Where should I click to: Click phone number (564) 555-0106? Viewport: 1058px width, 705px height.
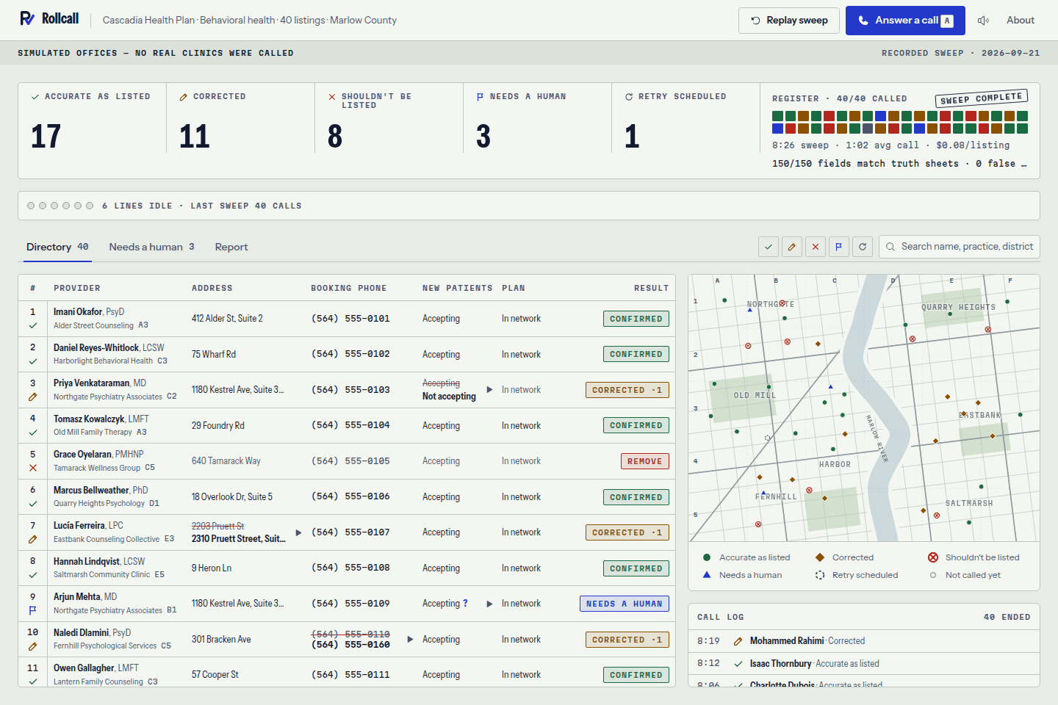tap(350, 497)
